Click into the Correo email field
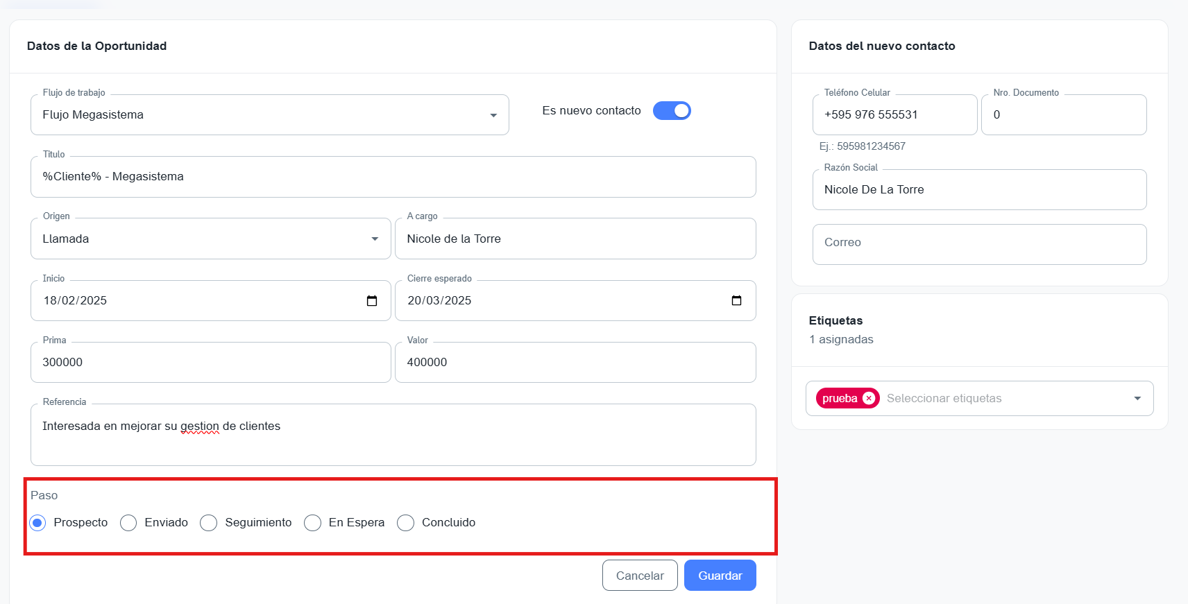 pyautogui.click(x=978, y=243)
